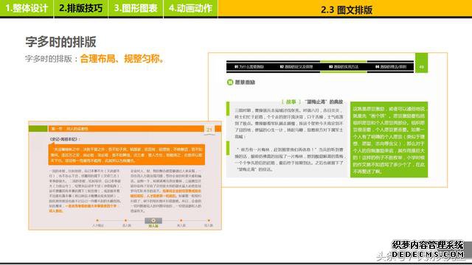Click the first orange dot on timeline
Viewport: 472px width, 265px height.
[97, 221]
